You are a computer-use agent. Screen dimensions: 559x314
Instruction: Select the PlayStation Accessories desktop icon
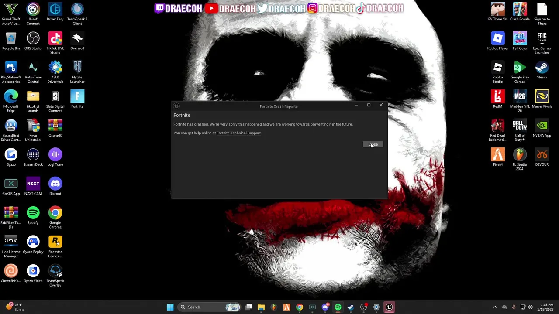click(x=11, y=72)
